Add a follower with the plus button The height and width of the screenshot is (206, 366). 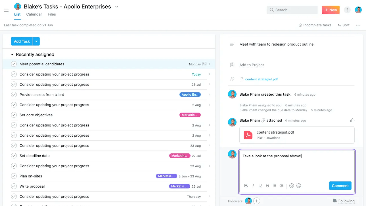(x=256, y=201)
